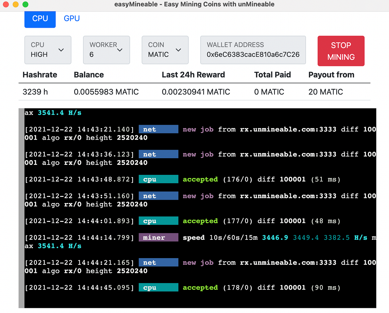
Task: Select the 3239 h hashrate value
Action: pos(35,92)
